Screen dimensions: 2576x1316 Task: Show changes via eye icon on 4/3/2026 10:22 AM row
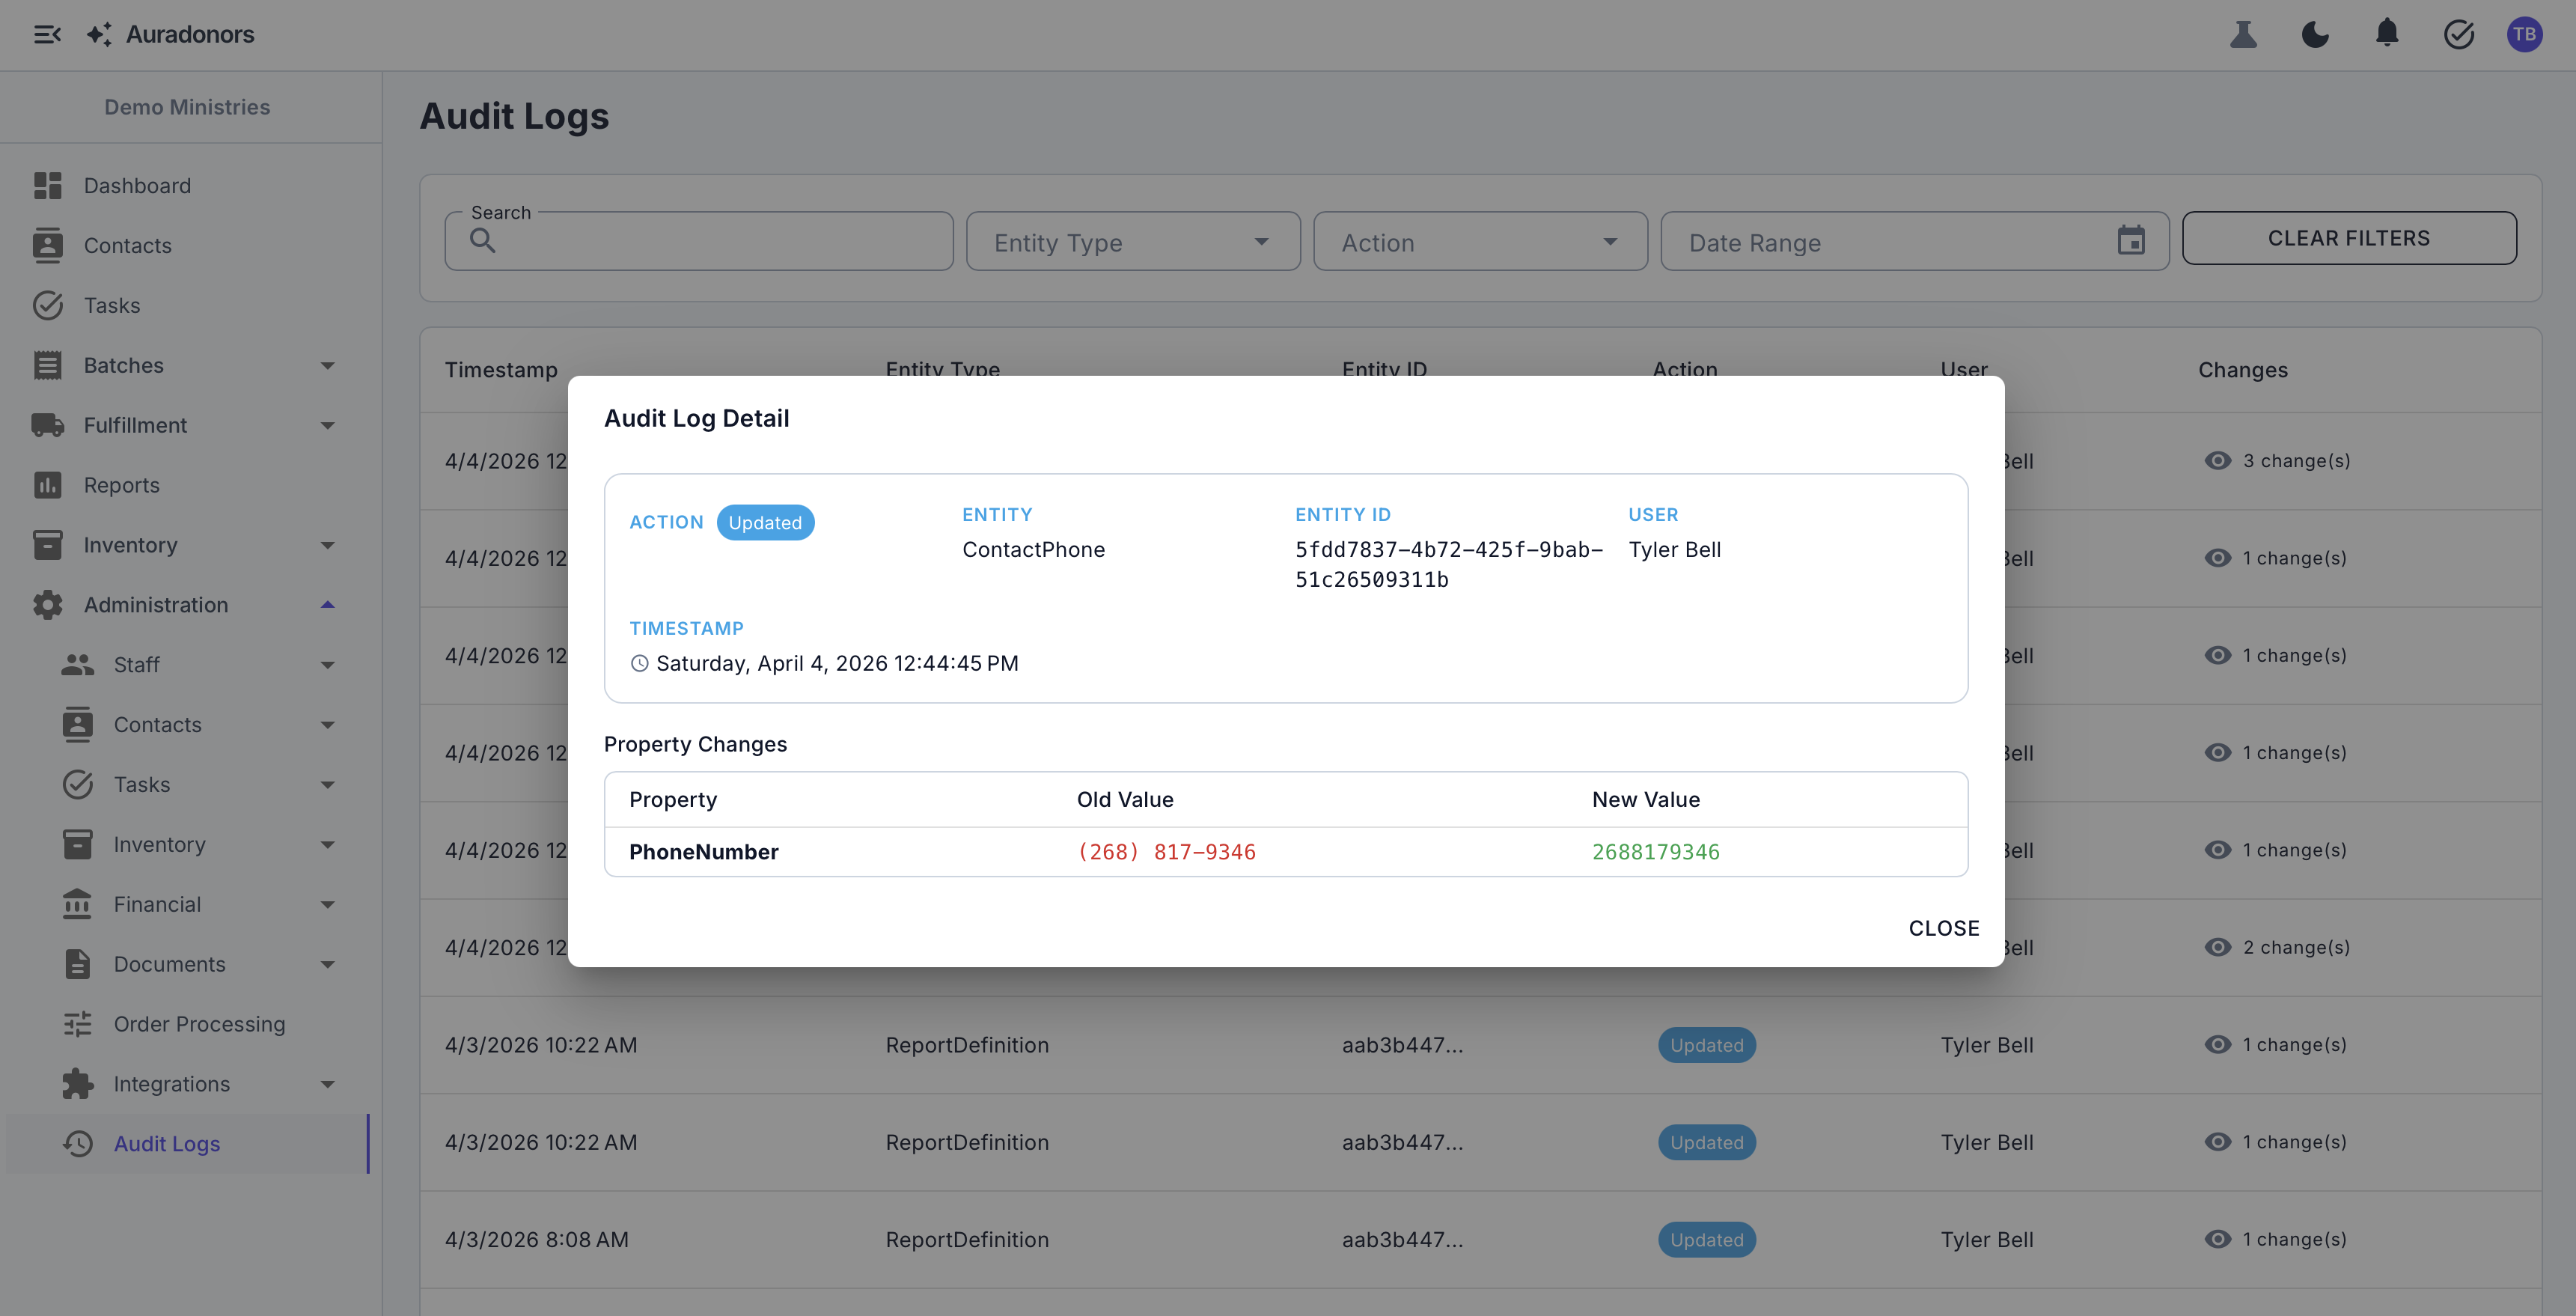pos(2218,1044)
